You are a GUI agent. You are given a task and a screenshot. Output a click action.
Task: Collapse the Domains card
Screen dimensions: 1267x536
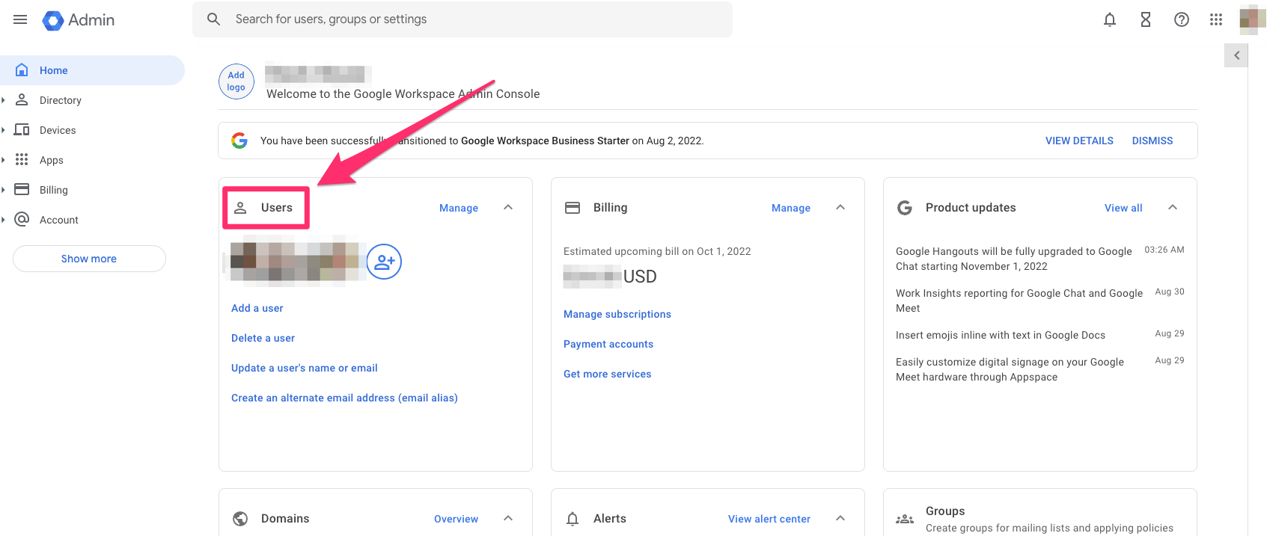pyautogui.click(x=508, y=519)
